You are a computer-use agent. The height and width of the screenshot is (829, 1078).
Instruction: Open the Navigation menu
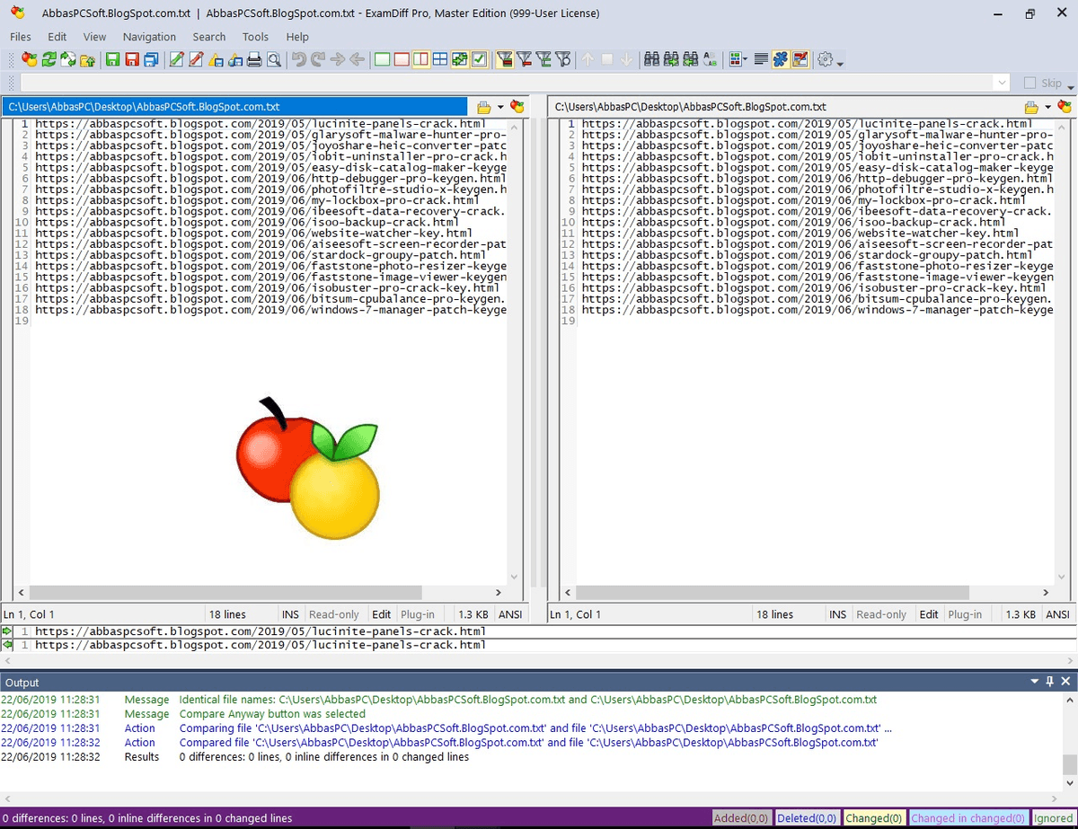(149, 37)
